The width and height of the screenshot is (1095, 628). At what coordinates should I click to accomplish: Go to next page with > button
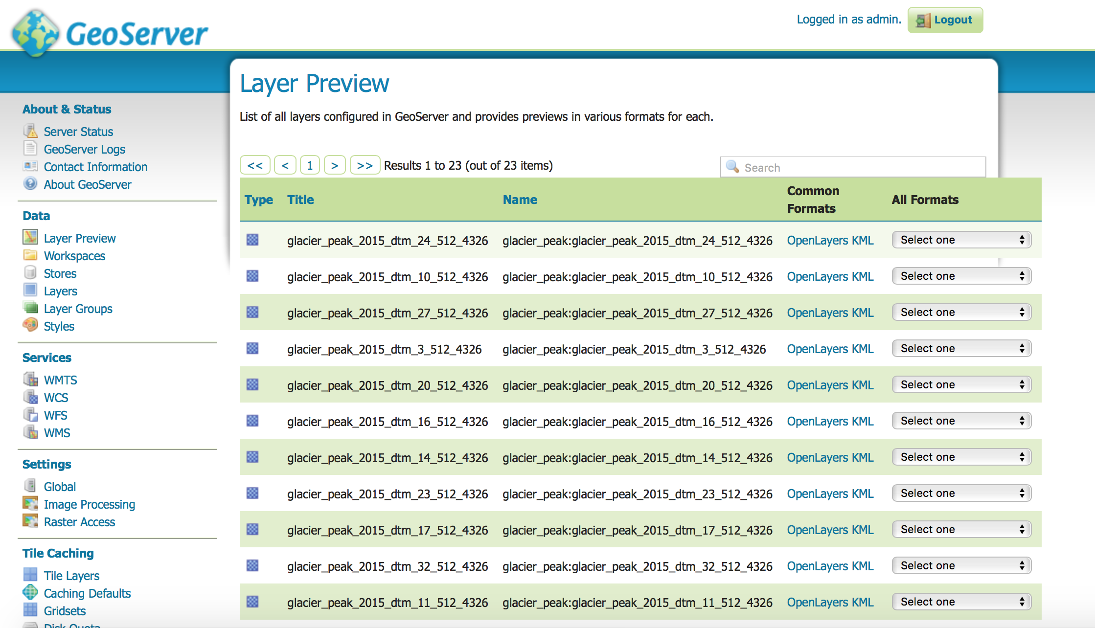pos(335,165)
